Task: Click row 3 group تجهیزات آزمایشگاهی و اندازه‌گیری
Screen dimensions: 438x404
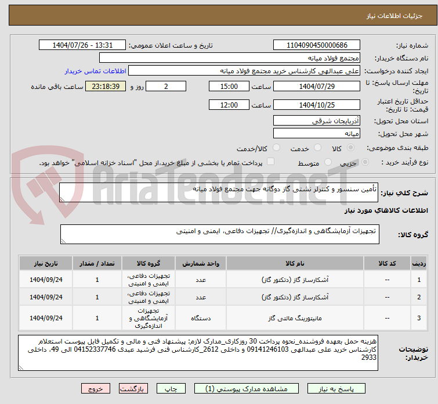Action: (x=149, y=318)
